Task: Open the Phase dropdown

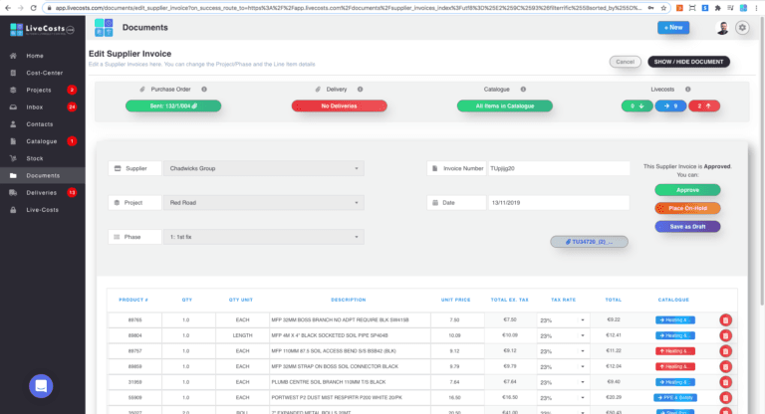Action: tap(263, 237)
